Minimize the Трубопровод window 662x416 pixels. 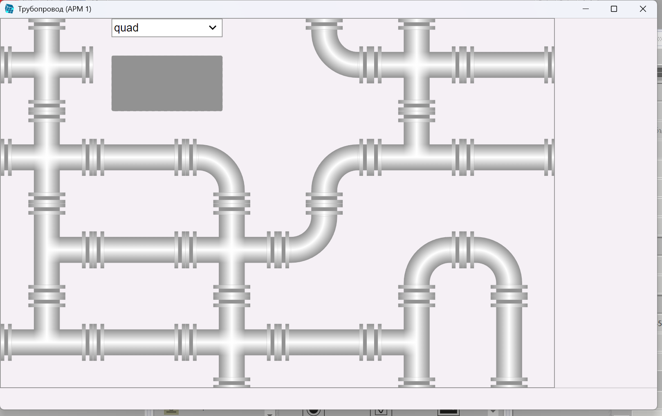pyautogui.click(x=586, y=9)
